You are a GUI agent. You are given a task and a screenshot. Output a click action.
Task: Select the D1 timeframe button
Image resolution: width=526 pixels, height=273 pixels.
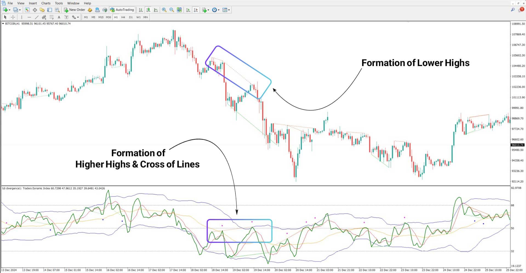coord(131,17)
